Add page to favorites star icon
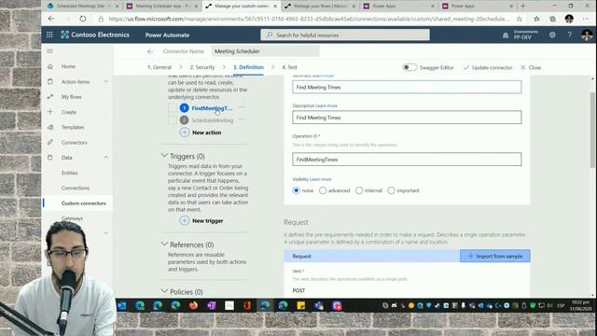This screenshot has height=336, width=597. pos(520,19)
